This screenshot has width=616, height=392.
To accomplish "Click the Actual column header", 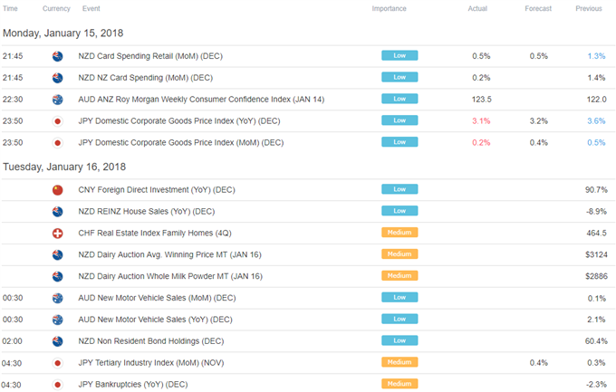I will pyautogui.click(x=477, y=9).
